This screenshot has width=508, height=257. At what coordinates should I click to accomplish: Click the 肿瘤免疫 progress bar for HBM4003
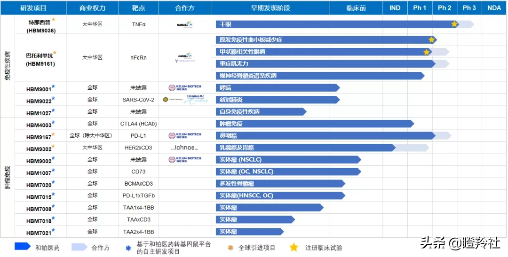[315, 124]
